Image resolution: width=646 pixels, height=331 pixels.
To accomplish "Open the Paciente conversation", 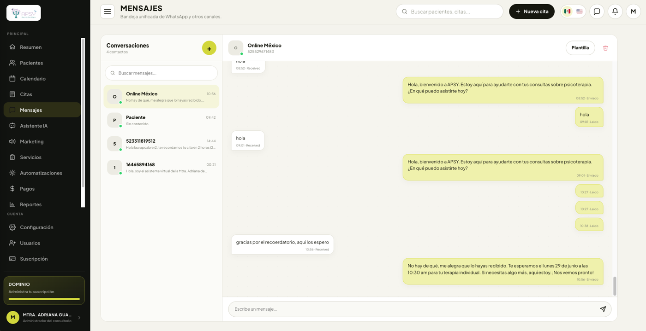I will 161,120.
